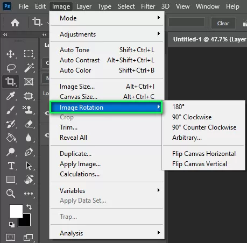Screen dimensions: 247x243
Task: Select the Paint Bucket tool
Action: click(11, 138)
